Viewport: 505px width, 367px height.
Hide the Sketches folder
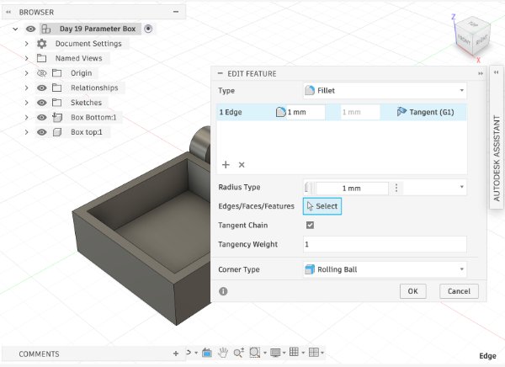coord(41,103)
